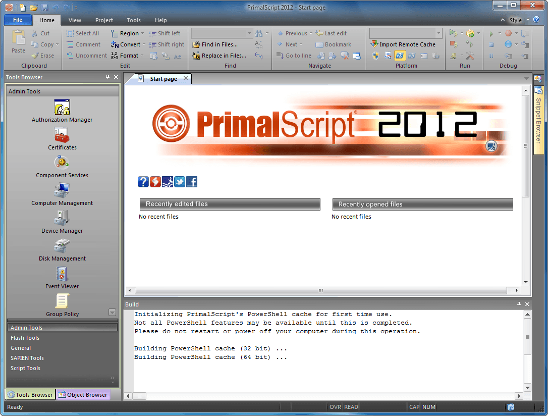The image size is (548, 416).
Task: Click Import Remote Cache button
Action: coord(403,44)
